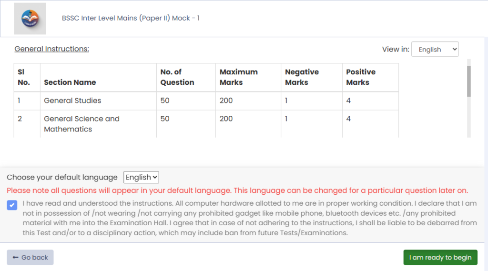Click the "Sl No." column header
Screen dimensions: 488x271
pyautogui.click(x=23, y=77)
